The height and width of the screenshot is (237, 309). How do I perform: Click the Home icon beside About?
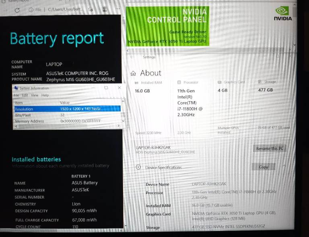[x=133, y=74]
